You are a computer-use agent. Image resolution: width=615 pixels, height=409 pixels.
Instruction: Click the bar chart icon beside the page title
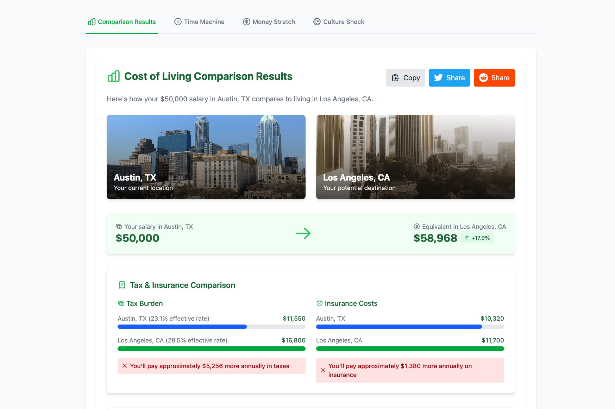click(113, 76)
